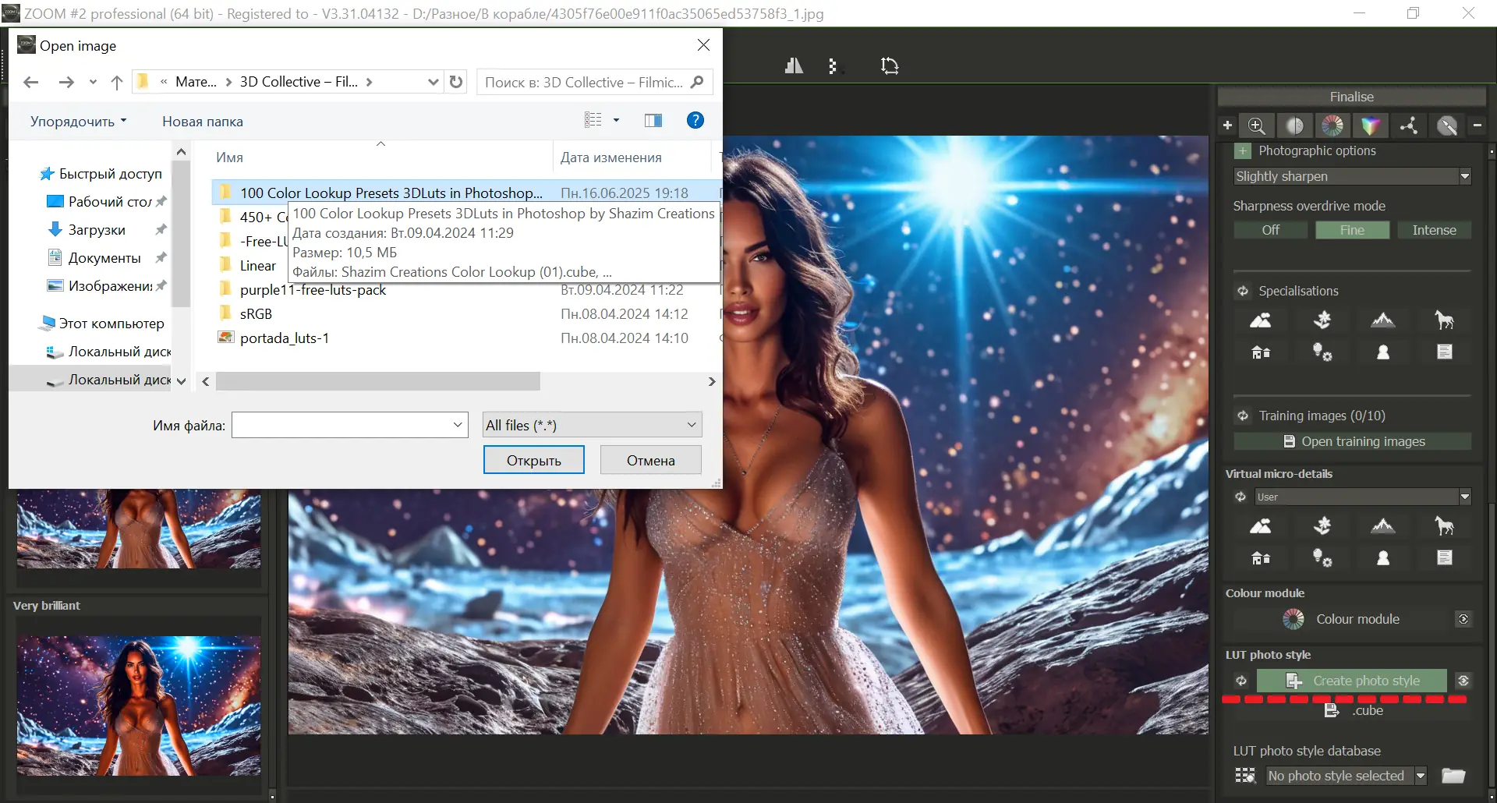This screenshot has width=1497, height=803.
Task: Click the Имя column header
Action: pyautogui.click(x=231, y=157)
